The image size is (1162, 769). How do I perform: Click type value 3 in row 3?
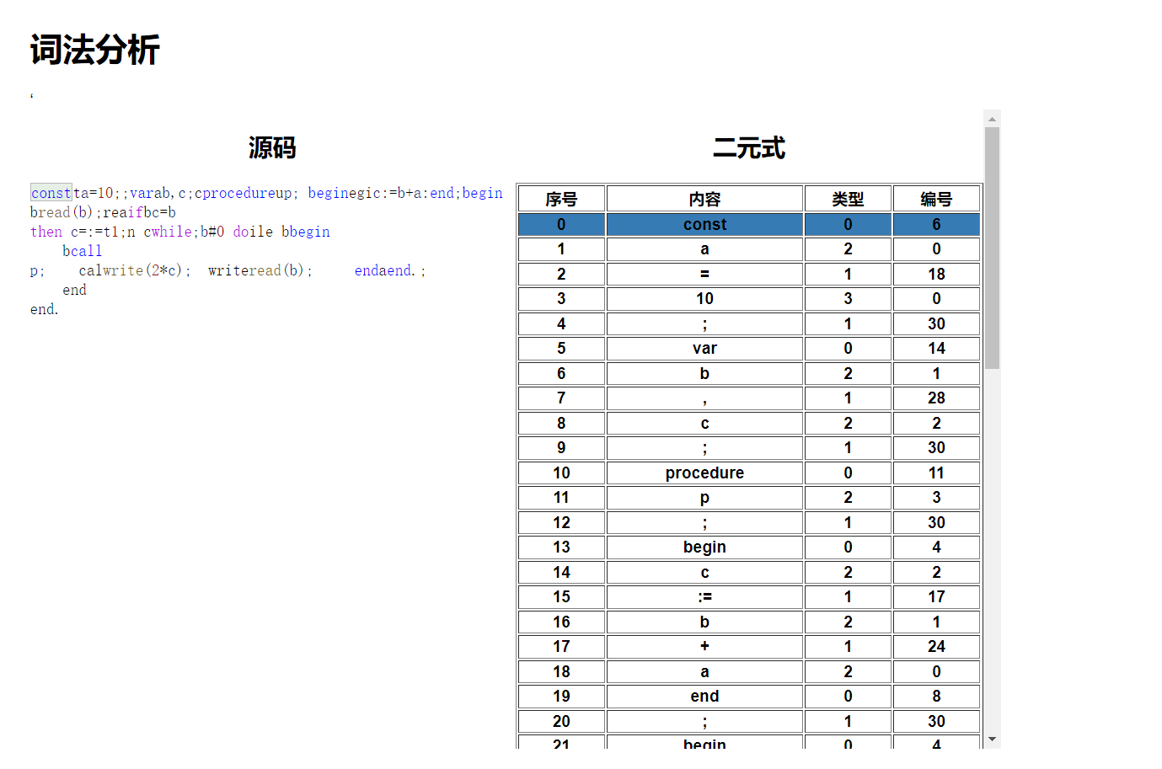(848, 298)
